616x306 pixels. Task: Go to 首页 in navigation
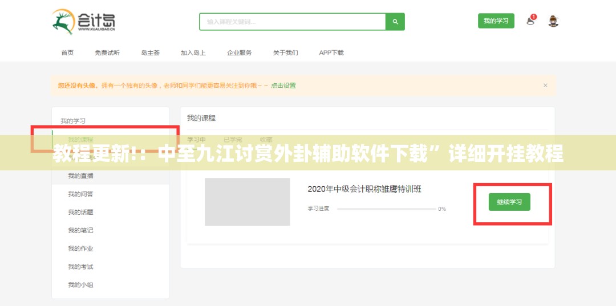point(67,52)
